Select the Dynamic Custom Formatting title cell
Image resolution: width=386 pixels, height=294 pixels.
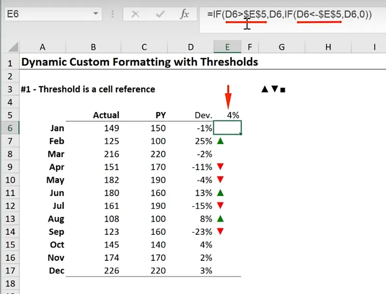(140, 62)
